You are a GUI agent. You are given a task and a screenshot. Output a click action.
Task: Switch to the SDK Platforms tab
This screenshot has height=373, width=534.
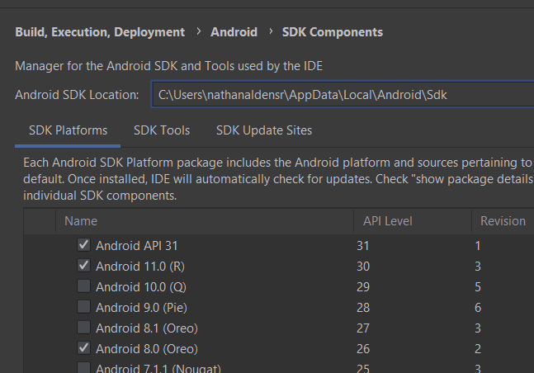(x=68, y=130)
